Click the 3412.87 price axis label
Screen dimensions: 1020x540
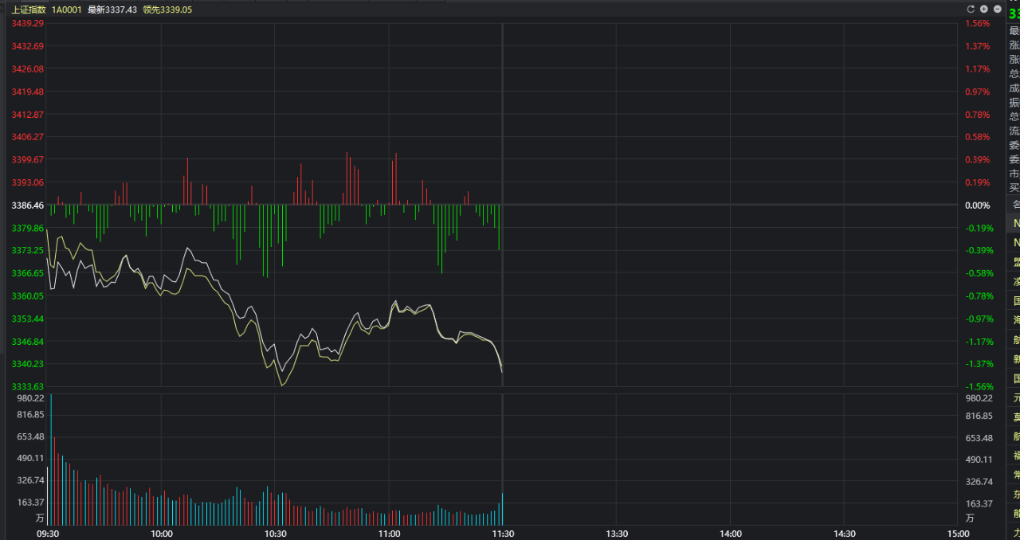(x=28, y=114)
